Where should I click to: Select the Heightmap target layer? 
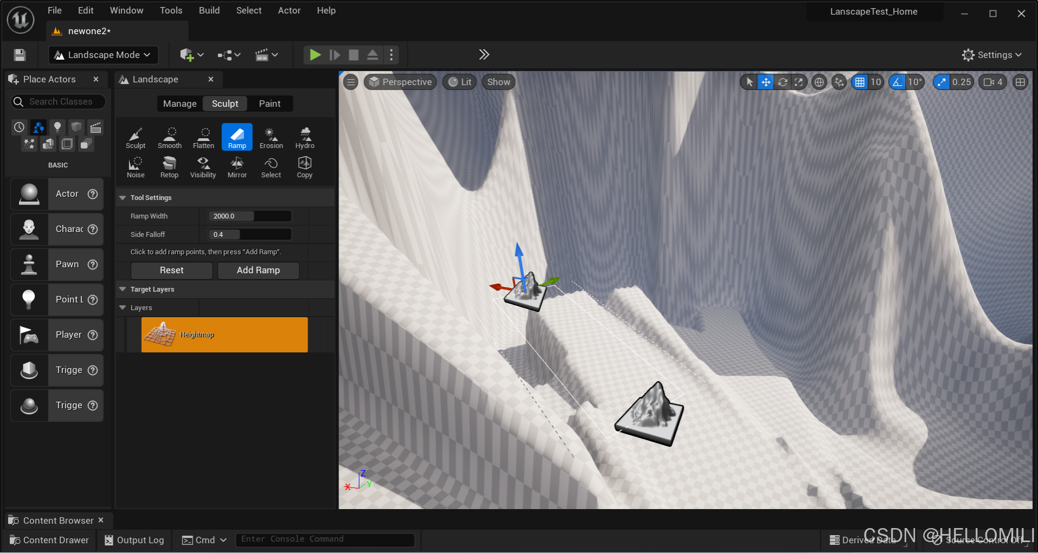[225, 335]
